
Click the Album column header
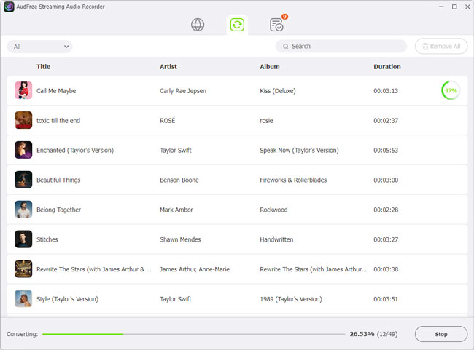coord(270,67)
